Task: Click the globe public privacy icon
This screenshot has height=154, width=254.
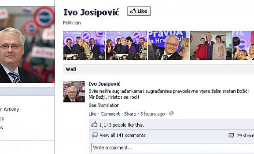Action: pyautogui.click(x=171, y=113)
